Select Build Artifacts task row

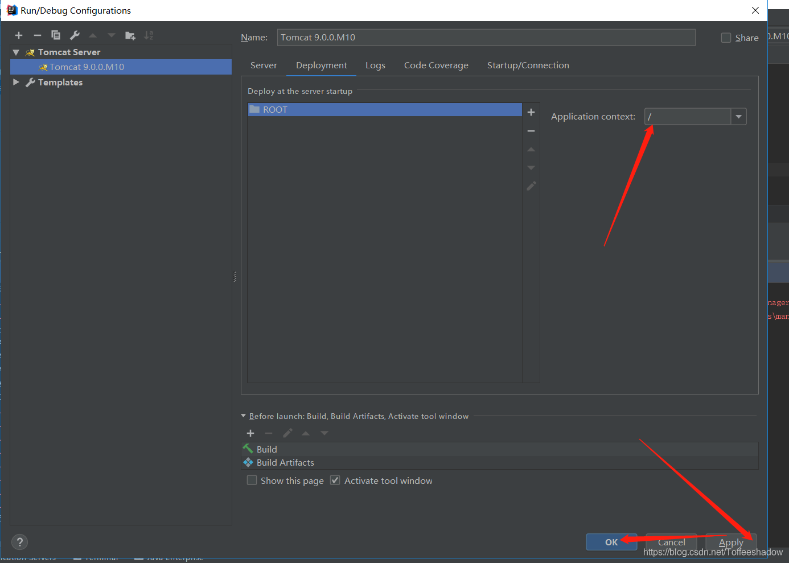[x=500, y=462]
